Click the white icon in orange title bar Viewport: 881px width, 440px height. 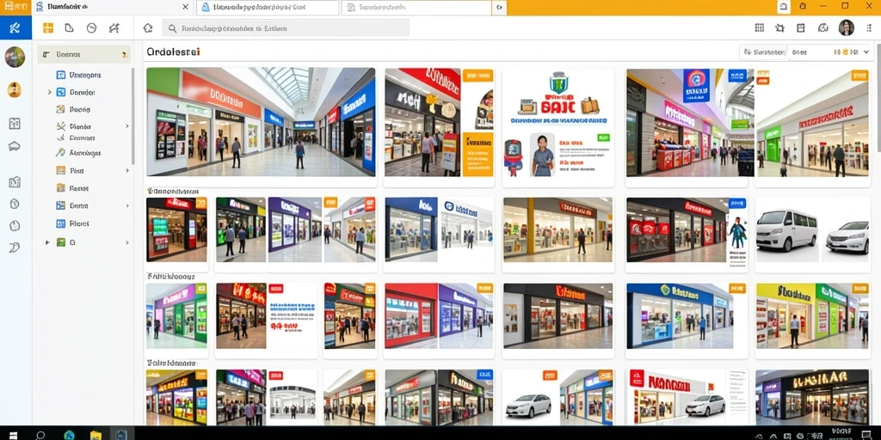click(783, 7)
